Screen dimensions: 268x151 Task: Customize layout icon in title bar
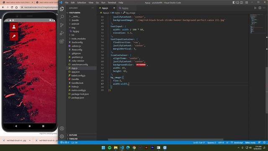click(x=247, y=3)
